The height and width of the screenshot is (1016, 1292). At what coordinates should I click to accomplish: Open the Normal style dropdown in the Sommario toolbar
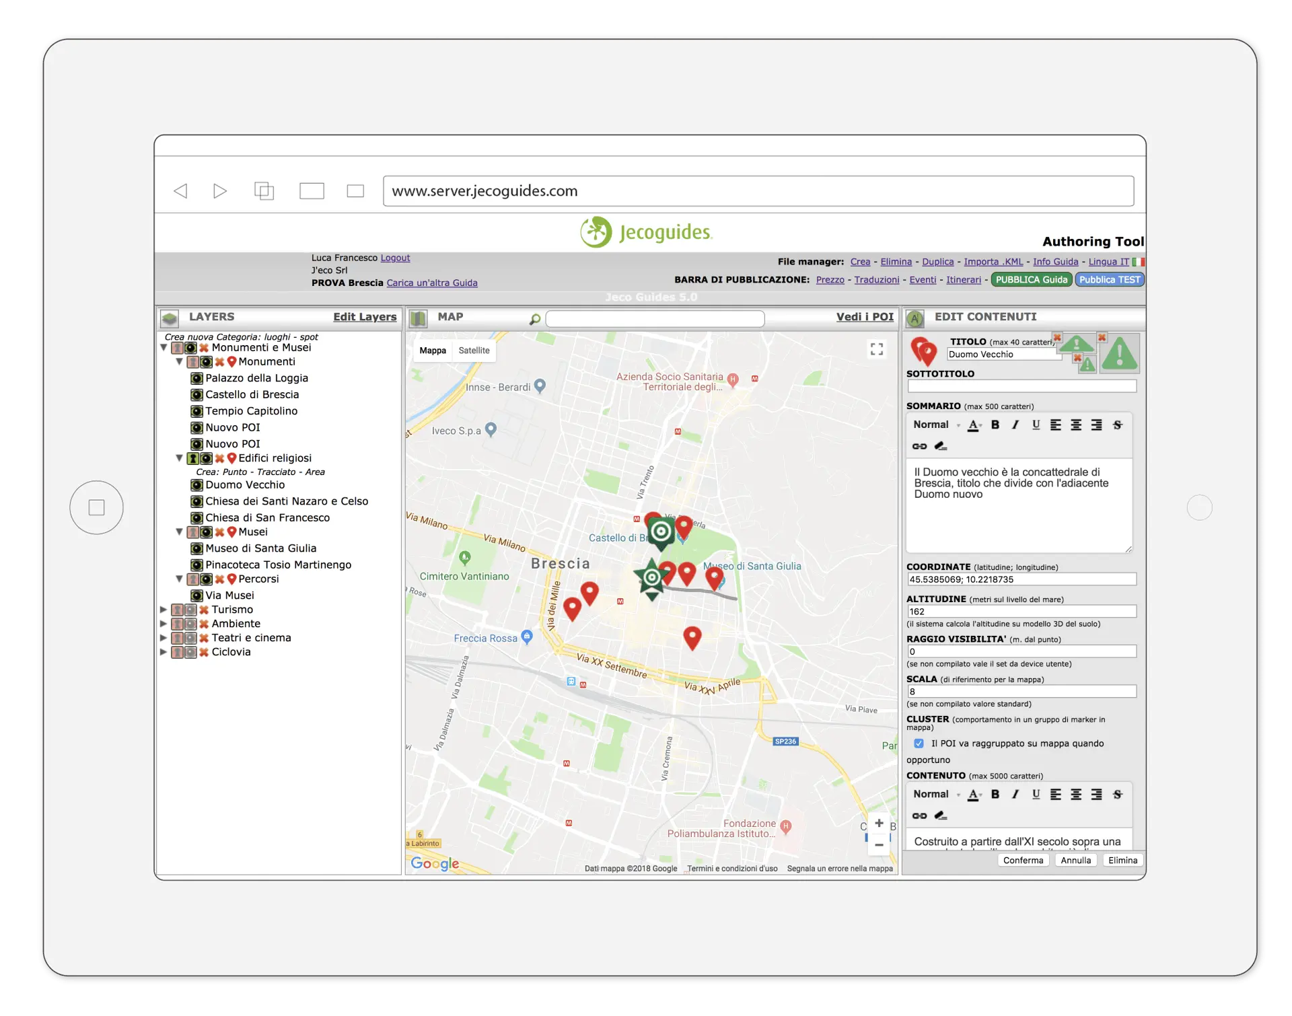[x=935, y=425]
